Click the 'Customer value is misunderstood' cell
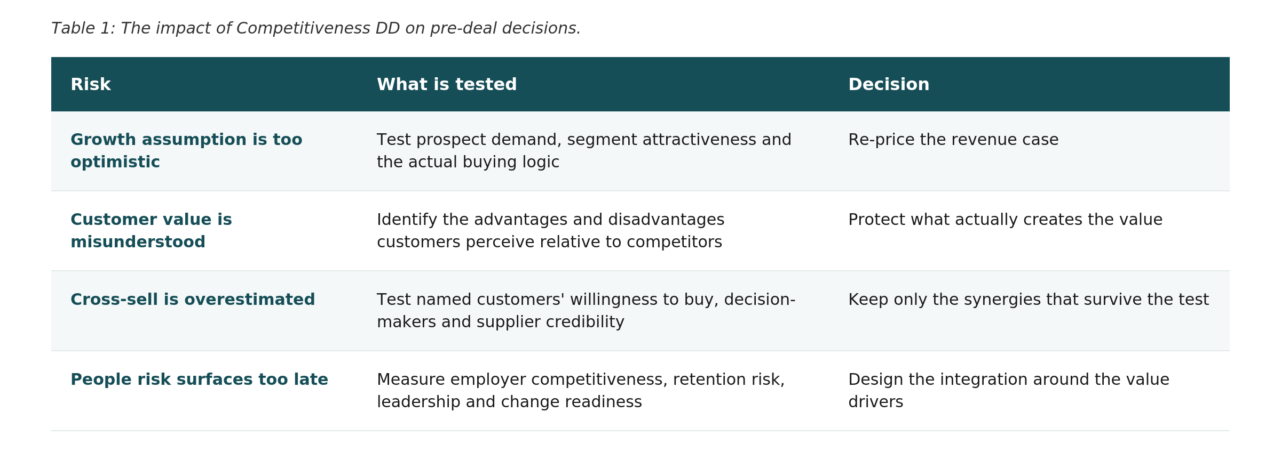 pyautogui.click(x=151, y=231)
